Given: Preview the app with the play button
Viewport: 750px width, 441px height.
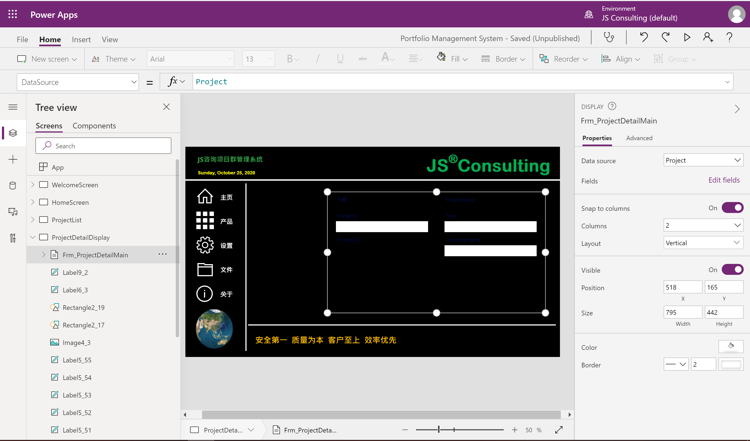Looking at the screenshot, I should (x=687, y=37).
